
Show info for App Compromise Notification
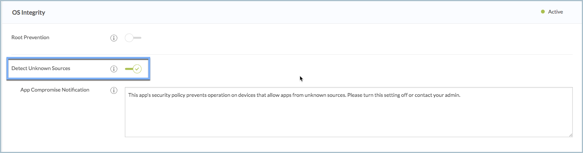tap(113, 90)
